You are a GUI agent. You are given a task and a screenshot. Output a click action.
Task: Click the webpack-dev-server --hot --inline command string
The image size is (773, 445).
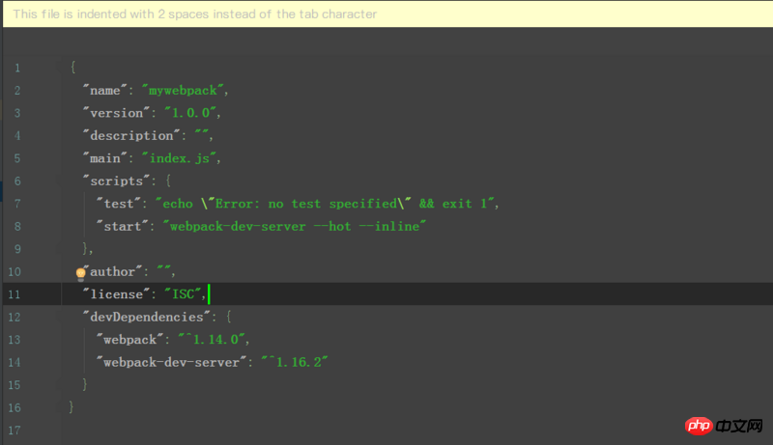tap(297, 226)
